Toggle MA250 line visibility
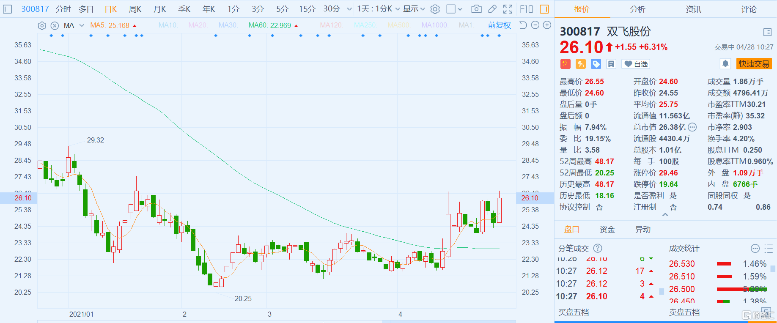 coord(365,25)
